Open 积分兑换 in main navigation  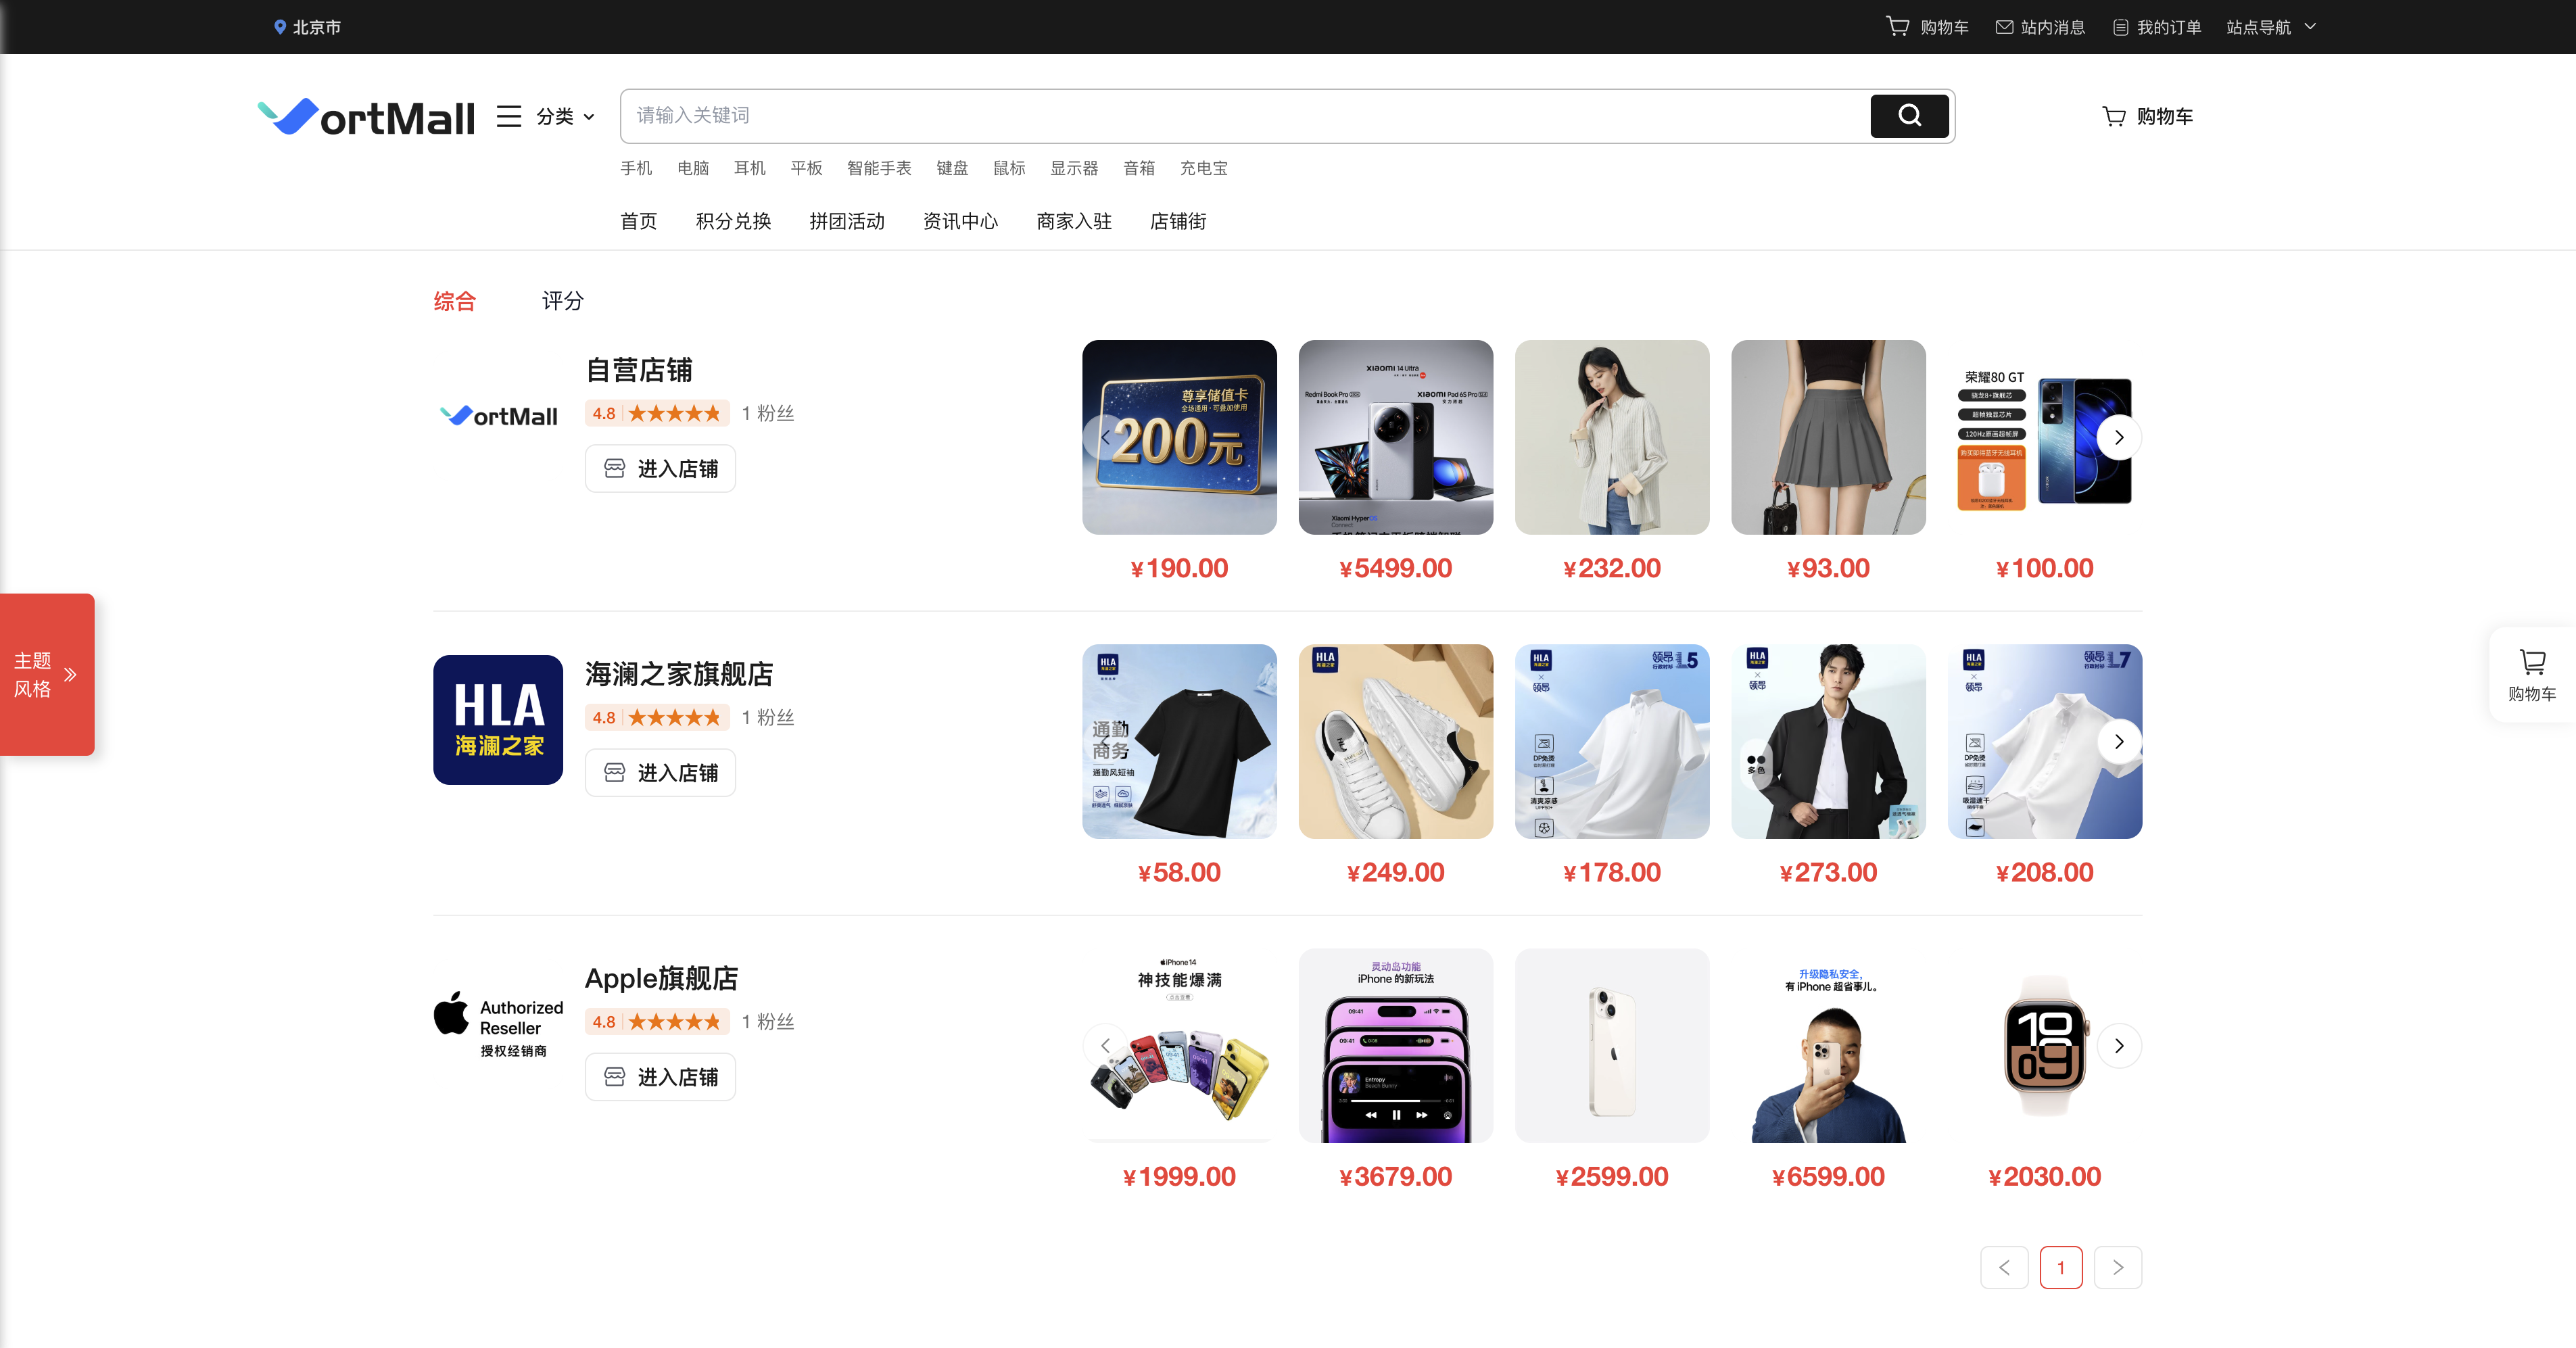click(x=734, y=221)
